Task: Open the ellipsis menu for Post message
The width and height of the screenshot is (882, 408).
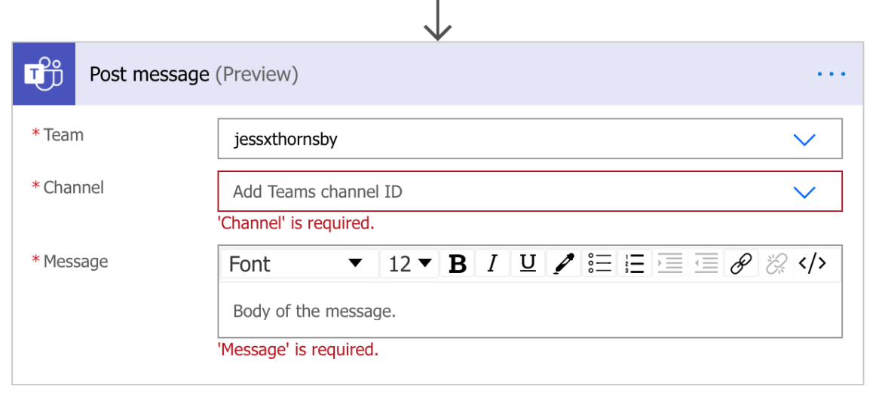Action: coord(831,74)
